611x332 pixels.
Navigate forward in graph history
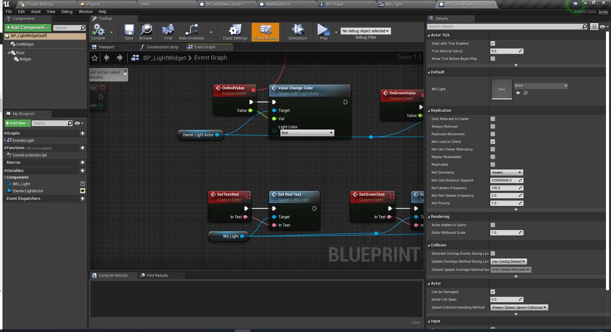(x=120, y=58)
